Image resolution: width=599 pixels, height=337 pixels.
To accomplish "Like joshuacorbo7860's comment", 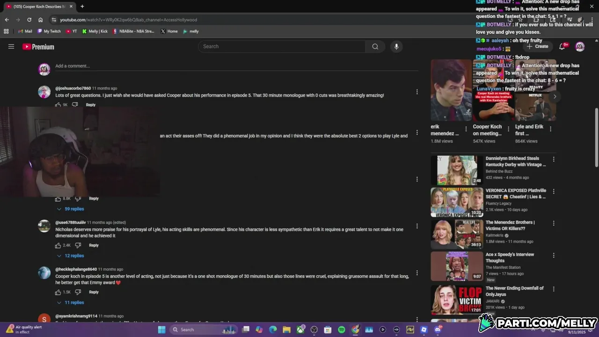I will point(58,105).
